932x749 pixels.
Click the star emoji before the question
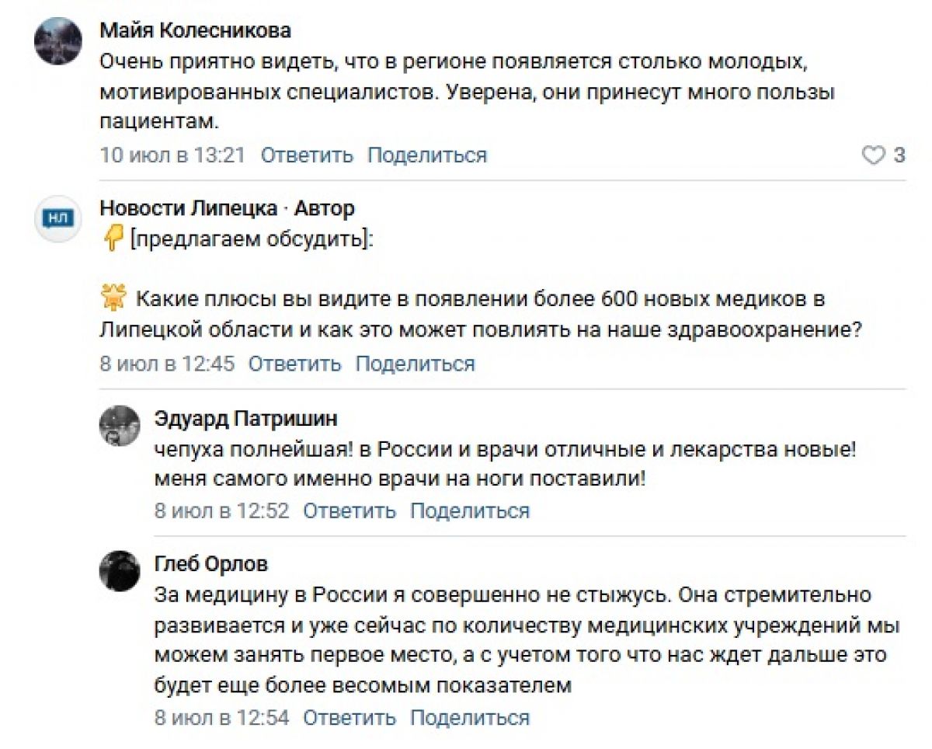click(113, 298)
